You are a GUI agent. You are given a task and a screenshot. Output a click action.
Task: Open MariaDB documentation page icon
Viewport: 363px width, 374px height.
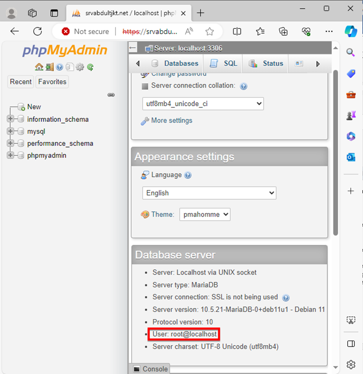pos(70,67)
